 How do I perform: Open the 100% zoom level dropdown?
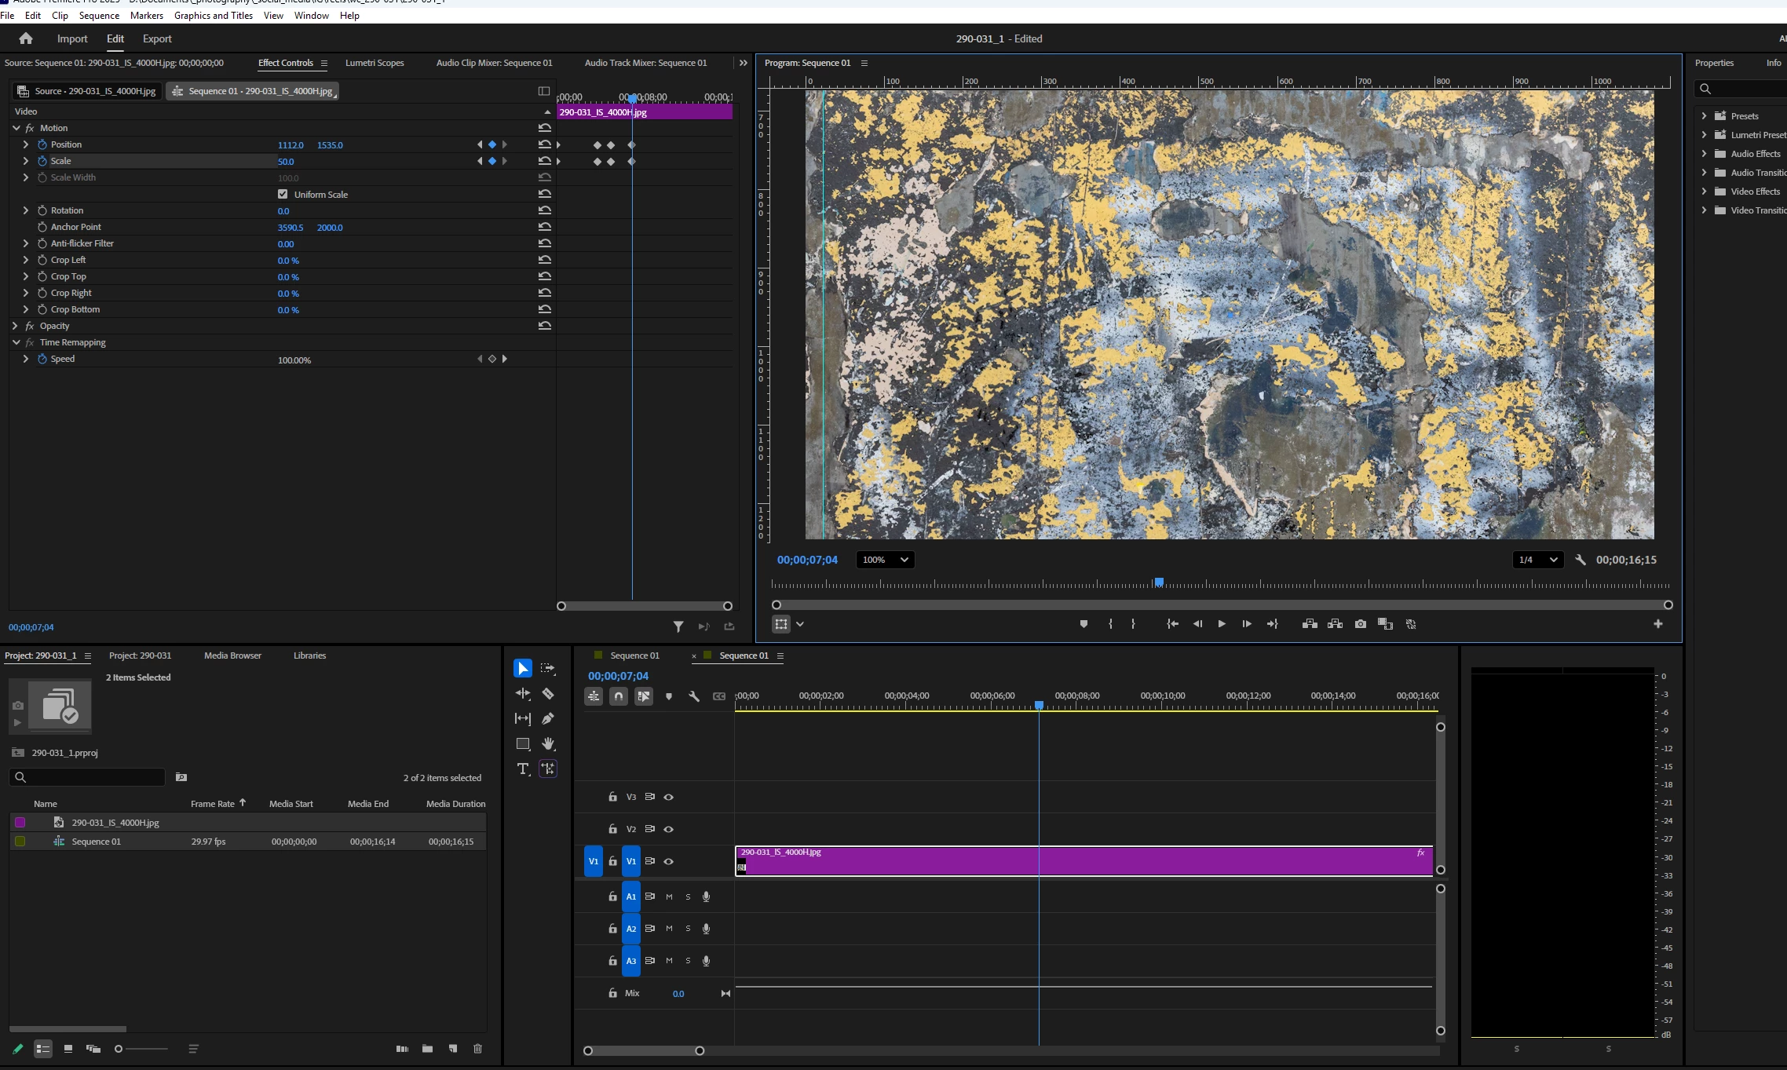pyautogui.click(x=885, y=560)
